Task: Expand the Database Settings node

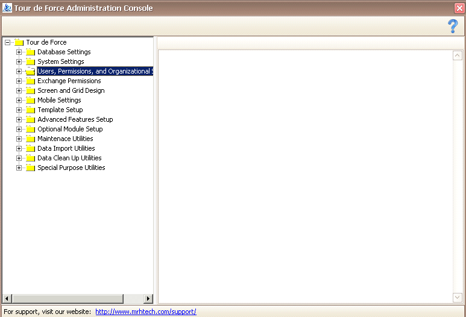Action: (19, 52)
